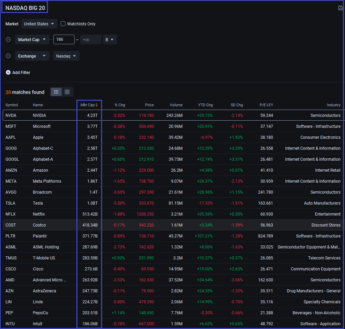The width and height of the screenshot is (345, 329).
Task: Switch to list view layout
Action: click(56, 92)
